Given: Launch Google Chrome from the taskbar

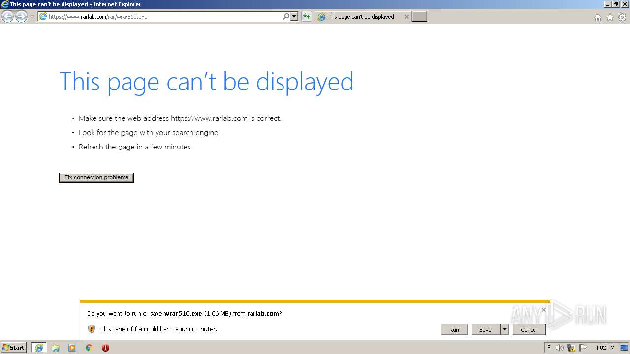Looking at the screenshot, I should coord(89,348).
